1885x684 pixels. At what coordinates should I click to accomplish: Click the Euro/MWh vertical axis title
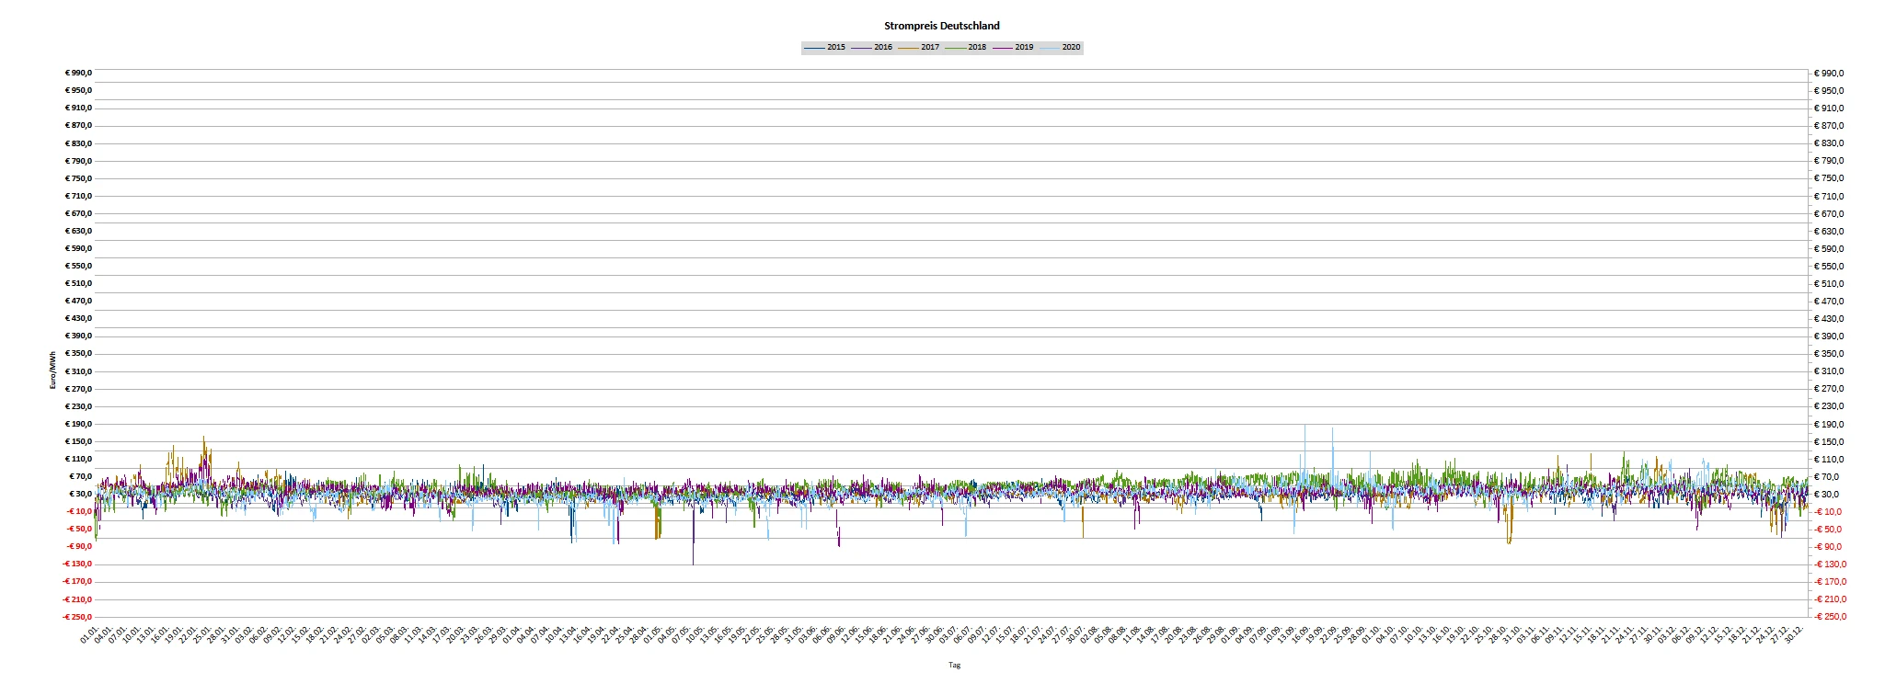(52, 371)
